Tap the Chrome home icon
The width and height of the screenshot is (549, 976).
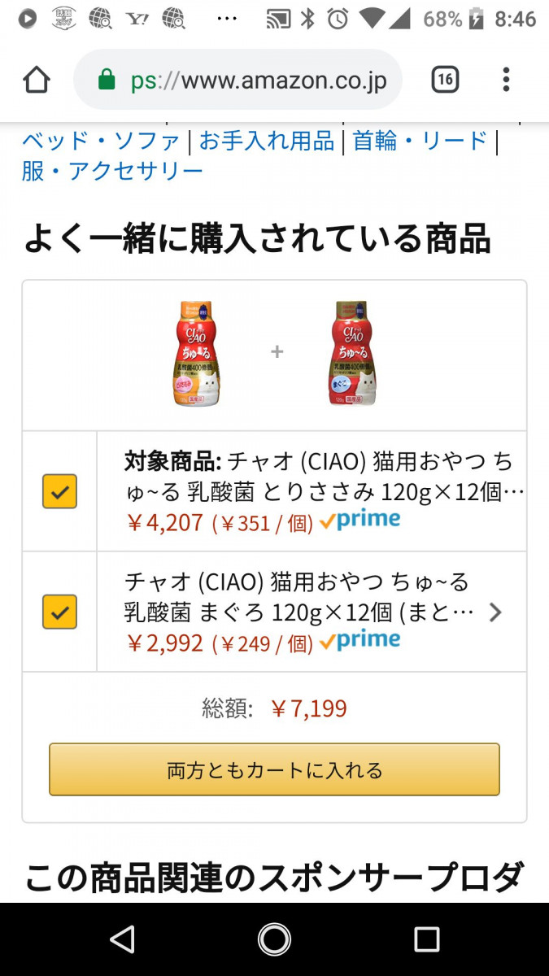coord(37,80)
